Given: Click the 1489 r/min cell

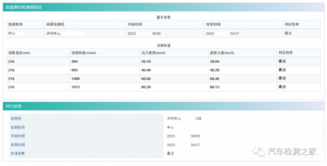Looking at the screenshot, I should 76,78.
